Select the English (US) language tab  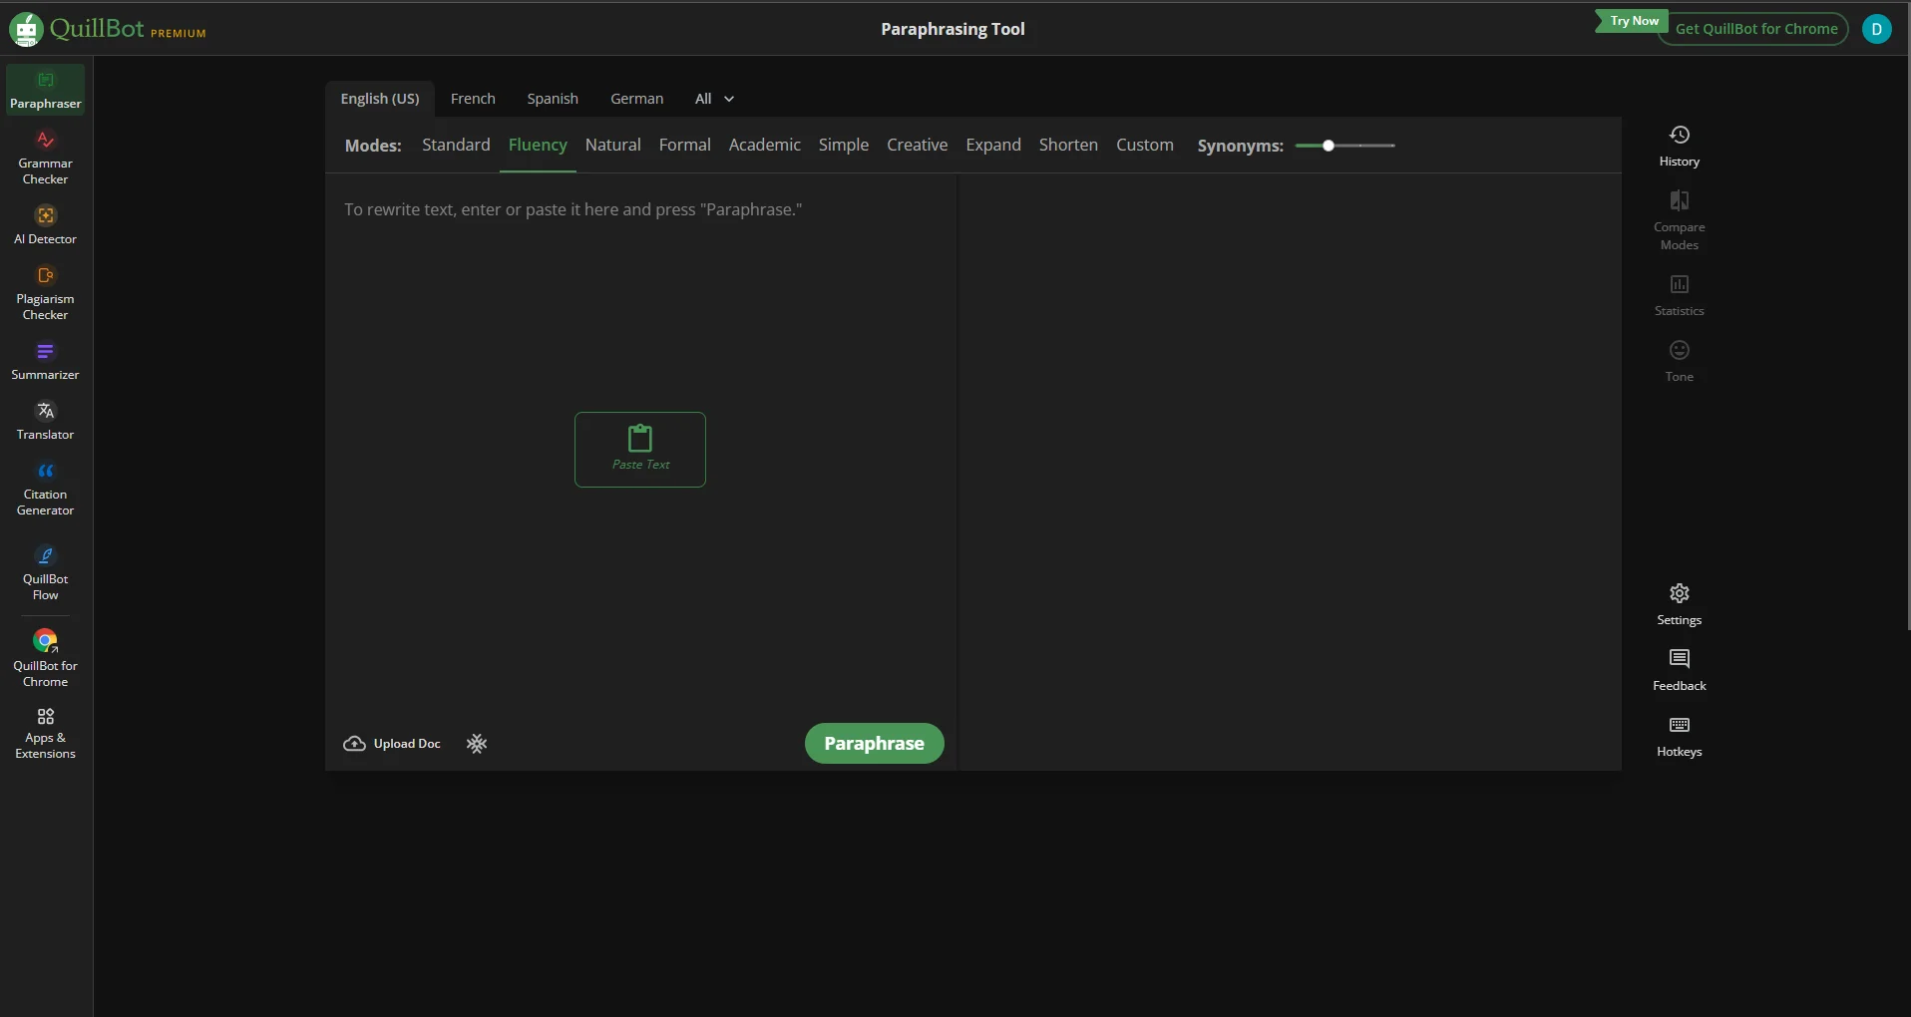coord(380,99)
